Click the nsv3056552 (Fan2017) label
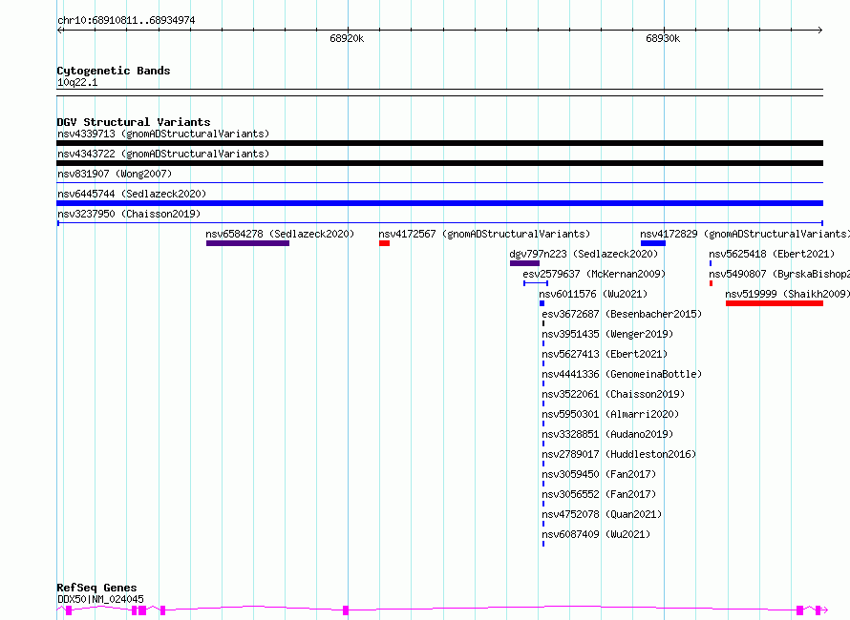Image resolution: width=850 pixels, height=620 pixels. 599,494
